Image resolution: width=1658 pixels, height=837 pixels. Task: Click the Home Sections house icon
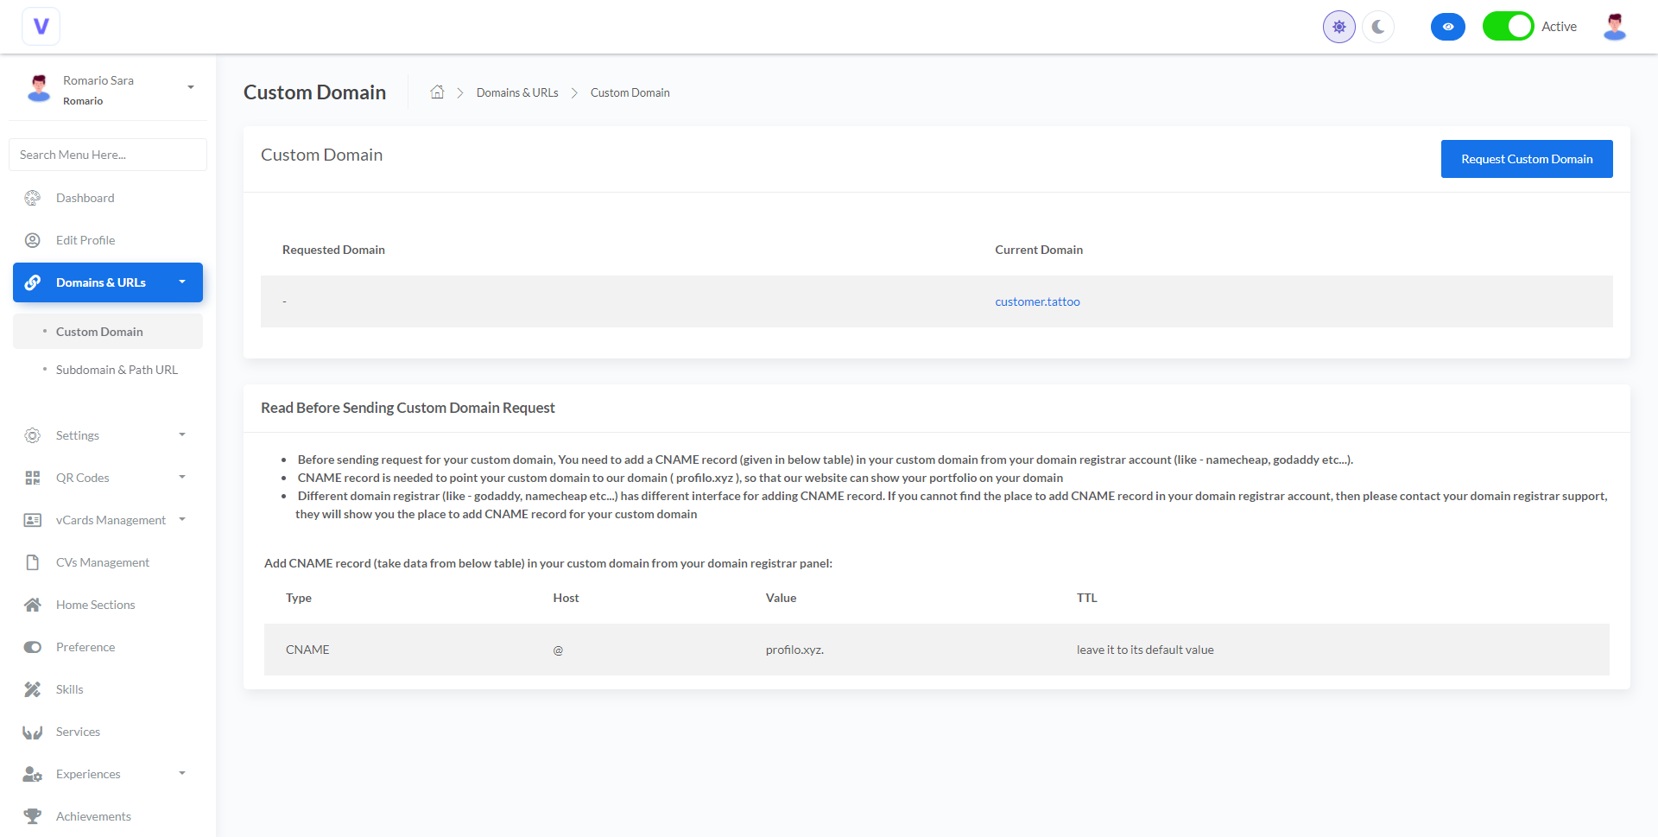[x=33, y=605]
